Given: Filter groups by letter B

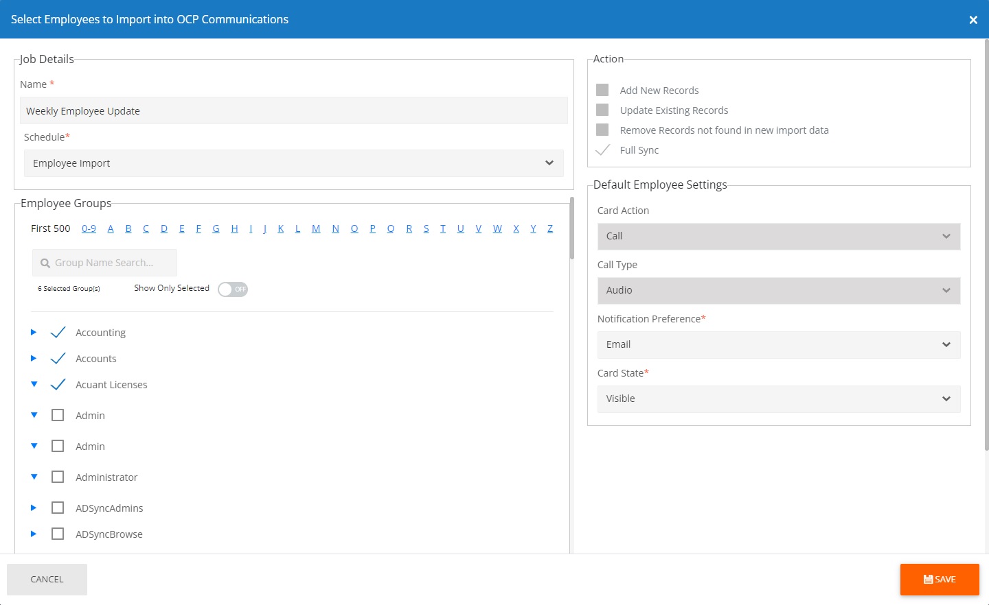Looking at the screenshot, I should (x=128, y=228).
